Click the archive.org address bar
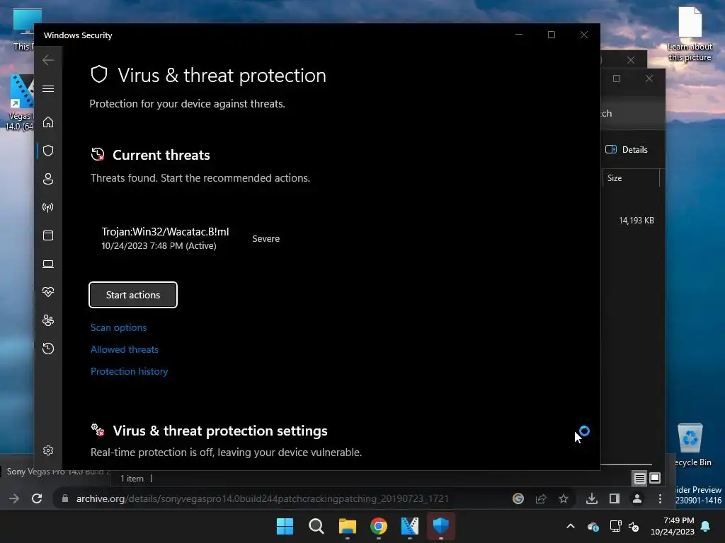Screen dimensions: 725x543 (x=262, y=498)
